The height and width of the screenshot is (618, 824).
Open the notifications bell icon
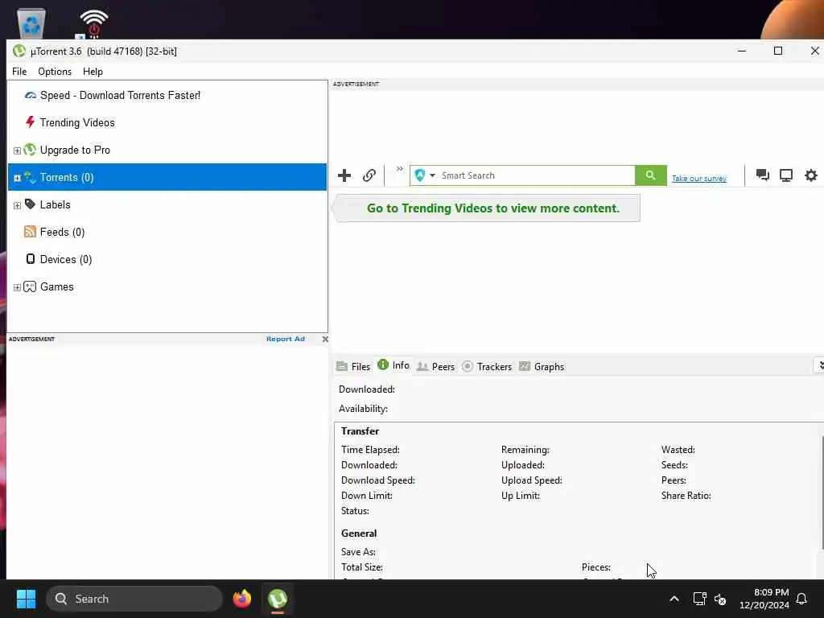801,599
